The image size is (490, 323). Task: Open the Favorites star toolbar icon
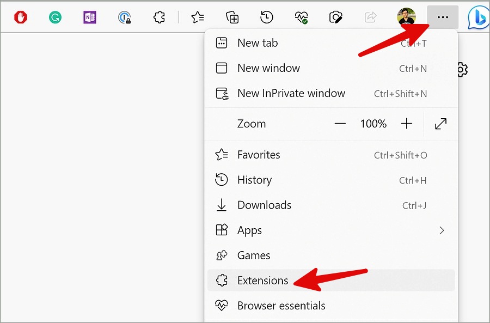tap(198, 17)
